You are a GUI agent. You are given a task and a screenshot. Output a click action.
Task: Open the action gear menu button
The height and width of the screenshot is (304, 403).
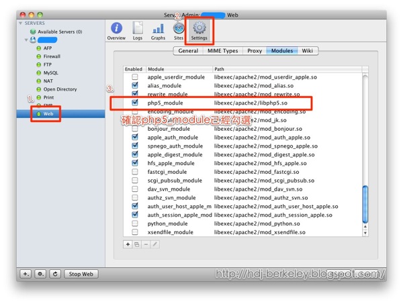40,274
